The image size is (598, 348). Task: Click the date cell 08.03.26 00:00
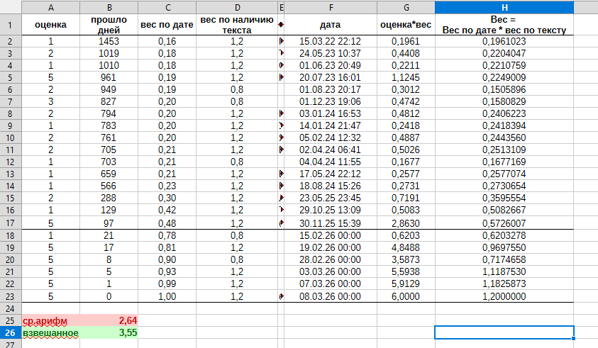(330, 296)
